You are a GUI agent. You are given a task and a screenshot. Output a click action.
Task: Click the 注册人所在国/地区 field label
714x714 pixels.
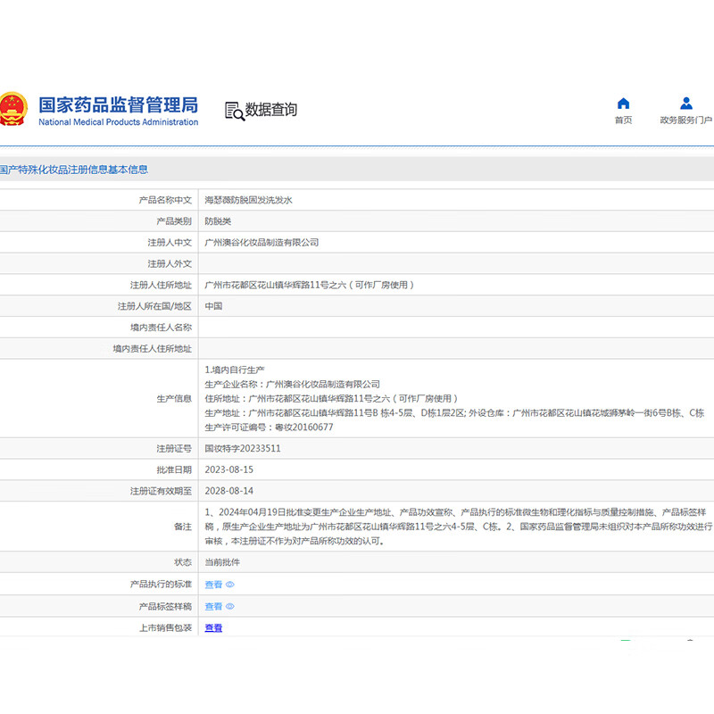154,306
